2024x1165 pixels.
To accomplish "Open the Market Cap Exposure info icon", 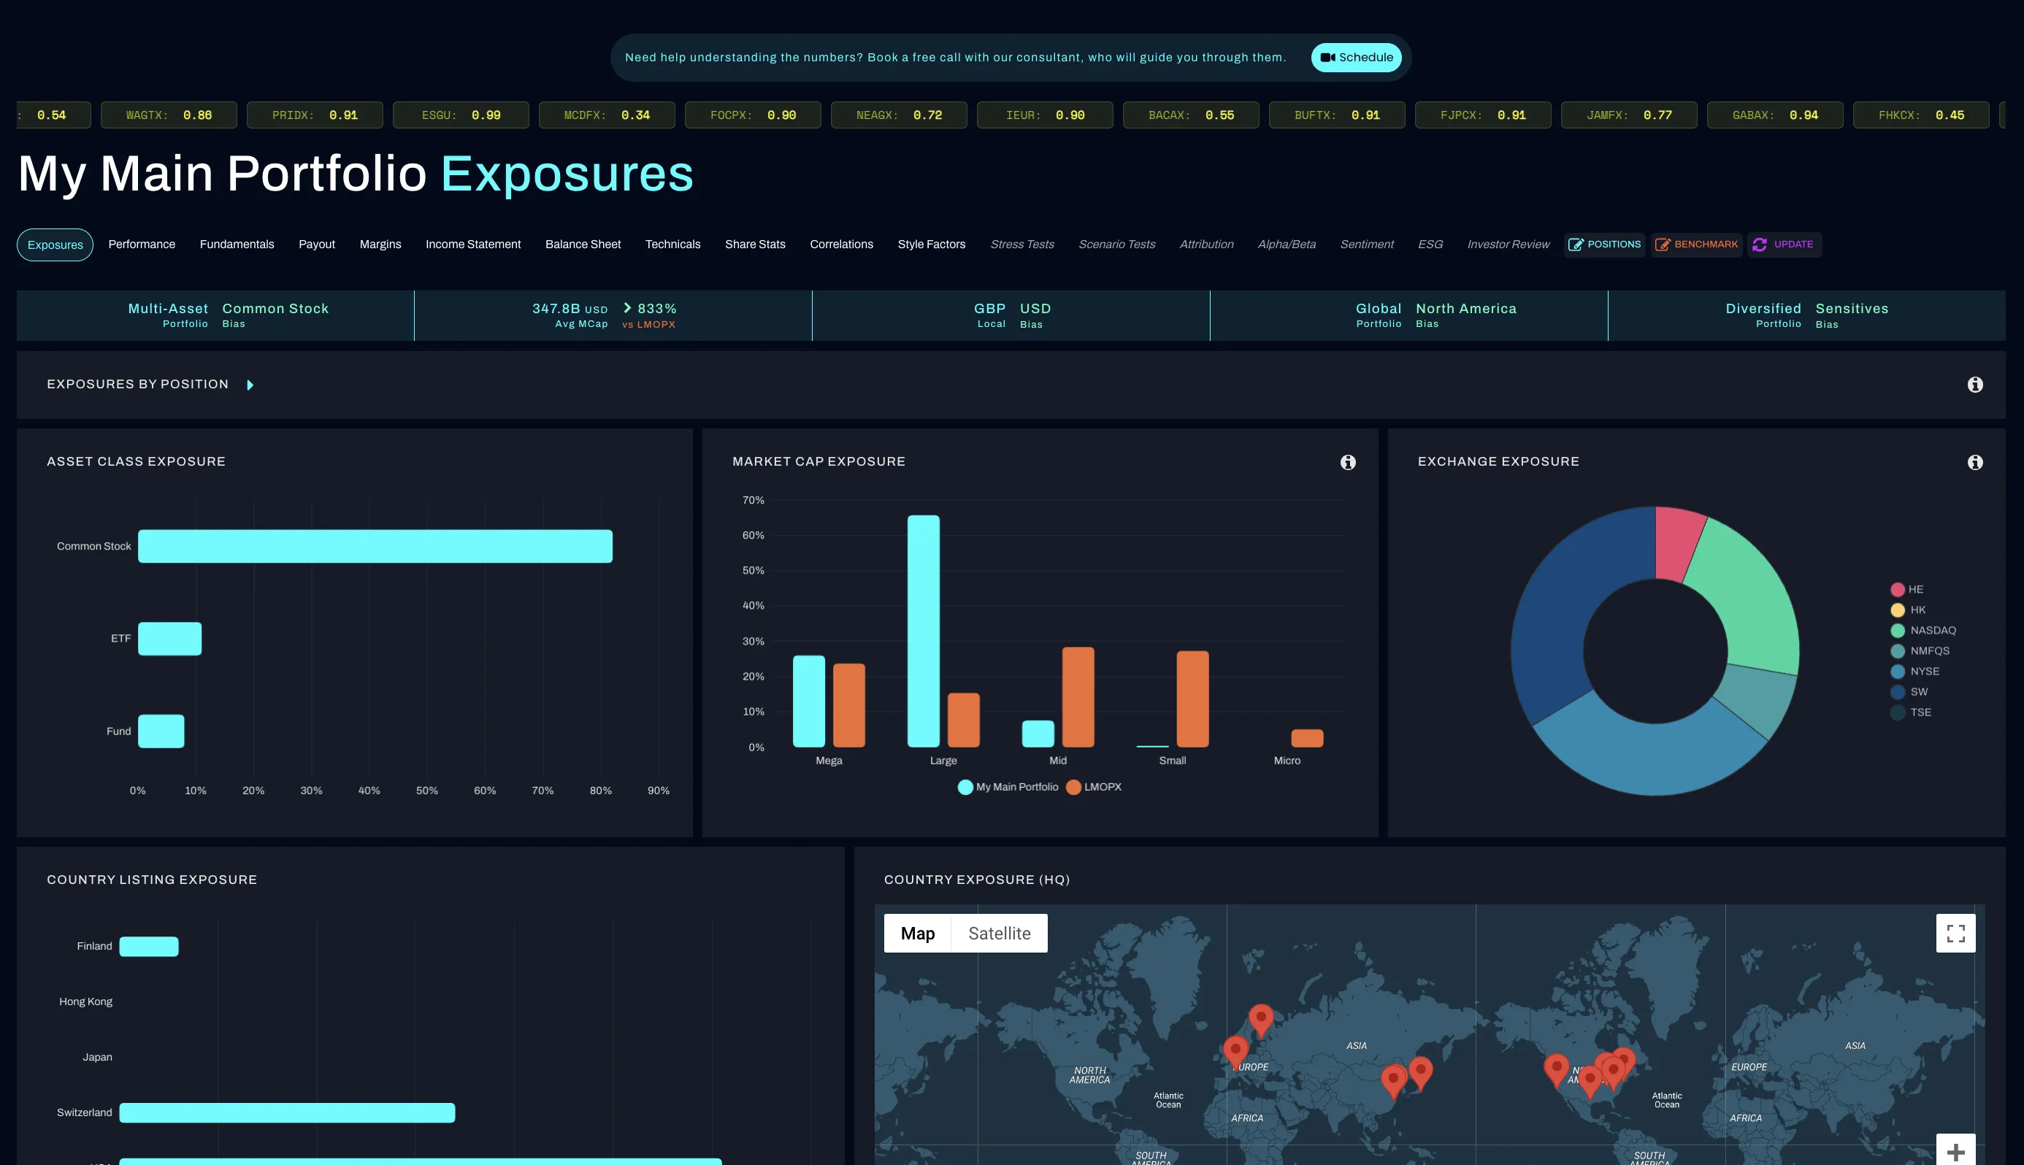I will [1348, 463].
